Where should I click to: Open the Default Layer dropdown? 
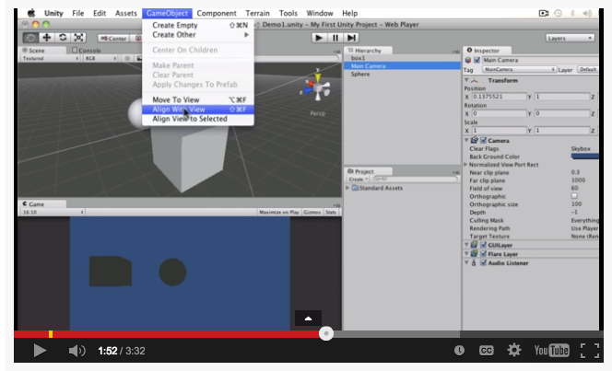point(588,69)
